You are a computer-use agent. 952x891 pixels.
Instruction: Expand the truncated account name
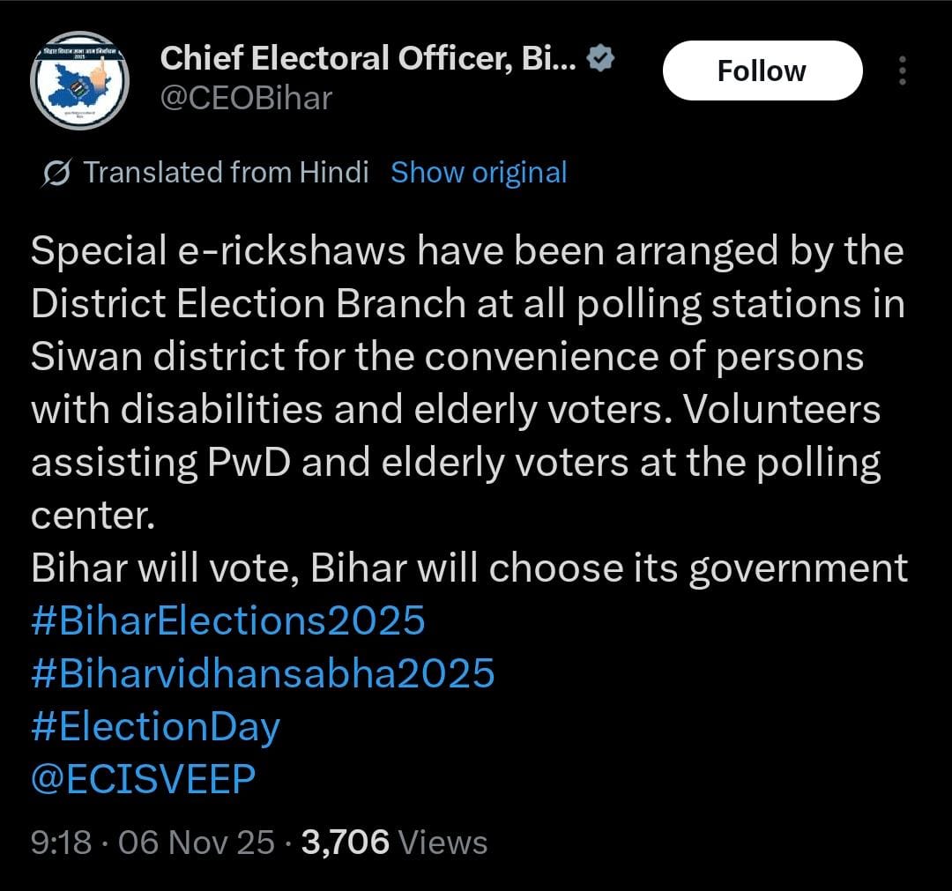[370, 56]
